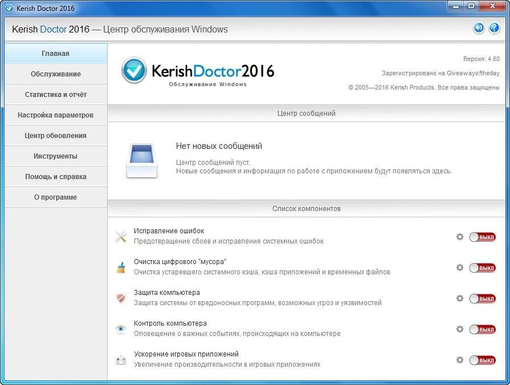The width and height of the screenshot is (510, 385).
Task: Click Зарегистрировано на Giveawayoftheday text
Action: (440, 73)
